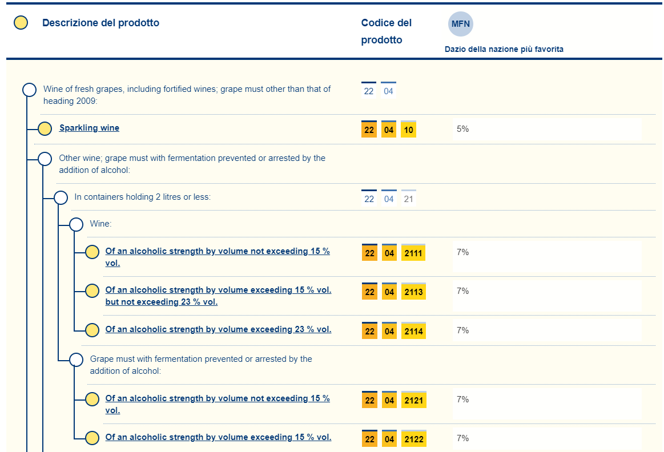Click yellow node for code 2121 row
Image resolution: width=664 pixels, height=452 pixels.
tap(92, 399)
